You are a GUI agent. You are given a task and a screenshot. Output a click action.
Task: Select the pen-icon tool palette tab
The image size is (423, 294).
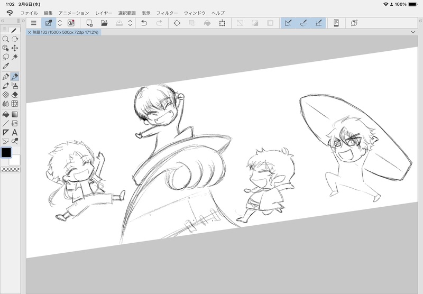[14, 30]
